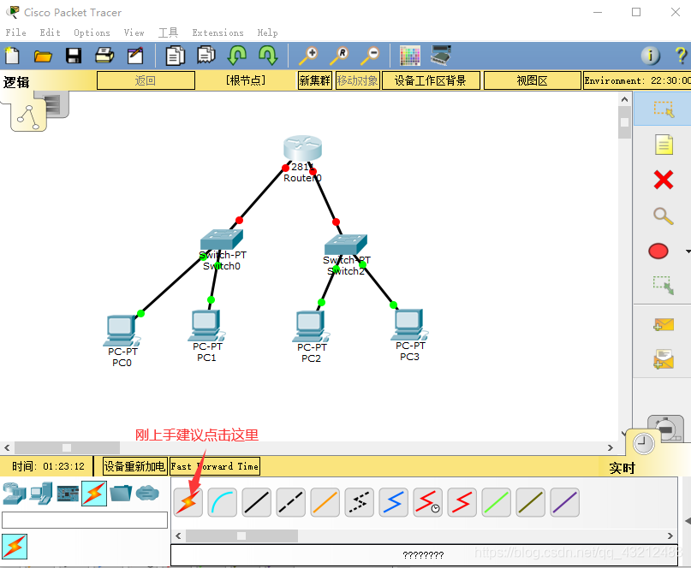Open network information via i icon

(x=651, y=56)
